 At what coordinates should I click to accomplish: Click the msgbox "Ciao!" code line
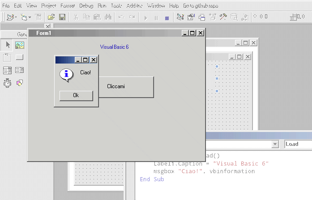(204, 171)
